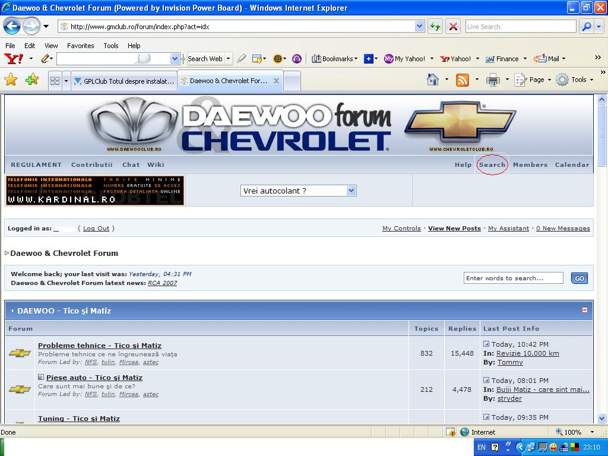Go back with the browser Back arrow
The height and width of the screenshot is (456, 608).
point(12,26)
